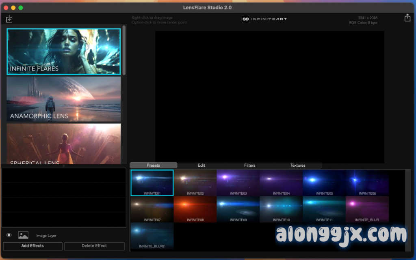416x260 pixels.
Task: Click the Delete Effect button
Action: (94, 246)
